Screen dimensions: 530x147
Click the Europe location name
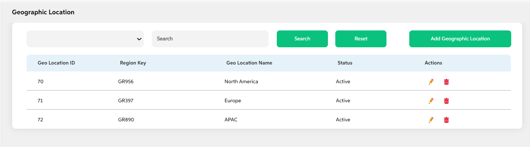pos(233,101)
